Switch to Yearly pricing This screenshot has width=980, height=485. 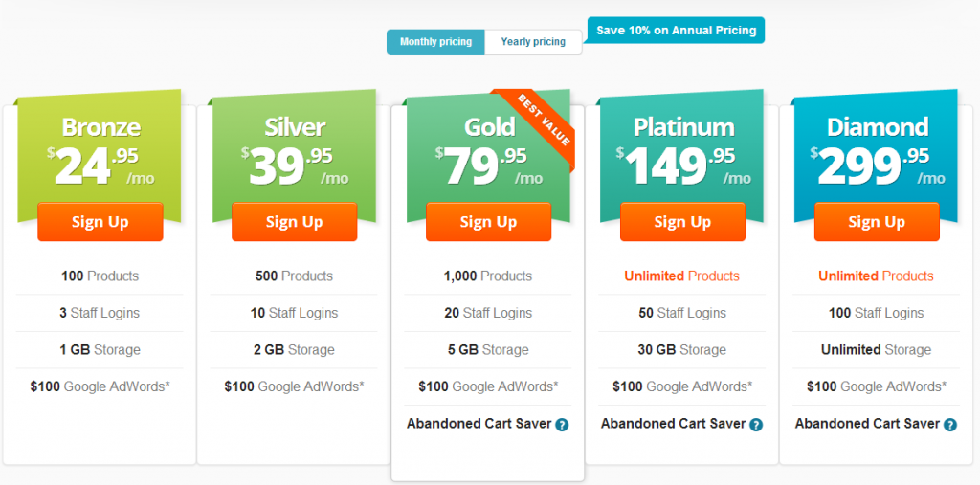coord(533,42)
